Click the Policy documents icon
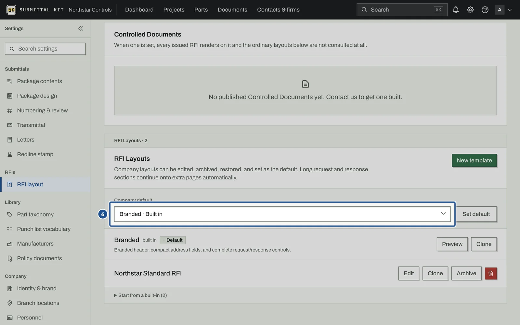 coord(10,258)
